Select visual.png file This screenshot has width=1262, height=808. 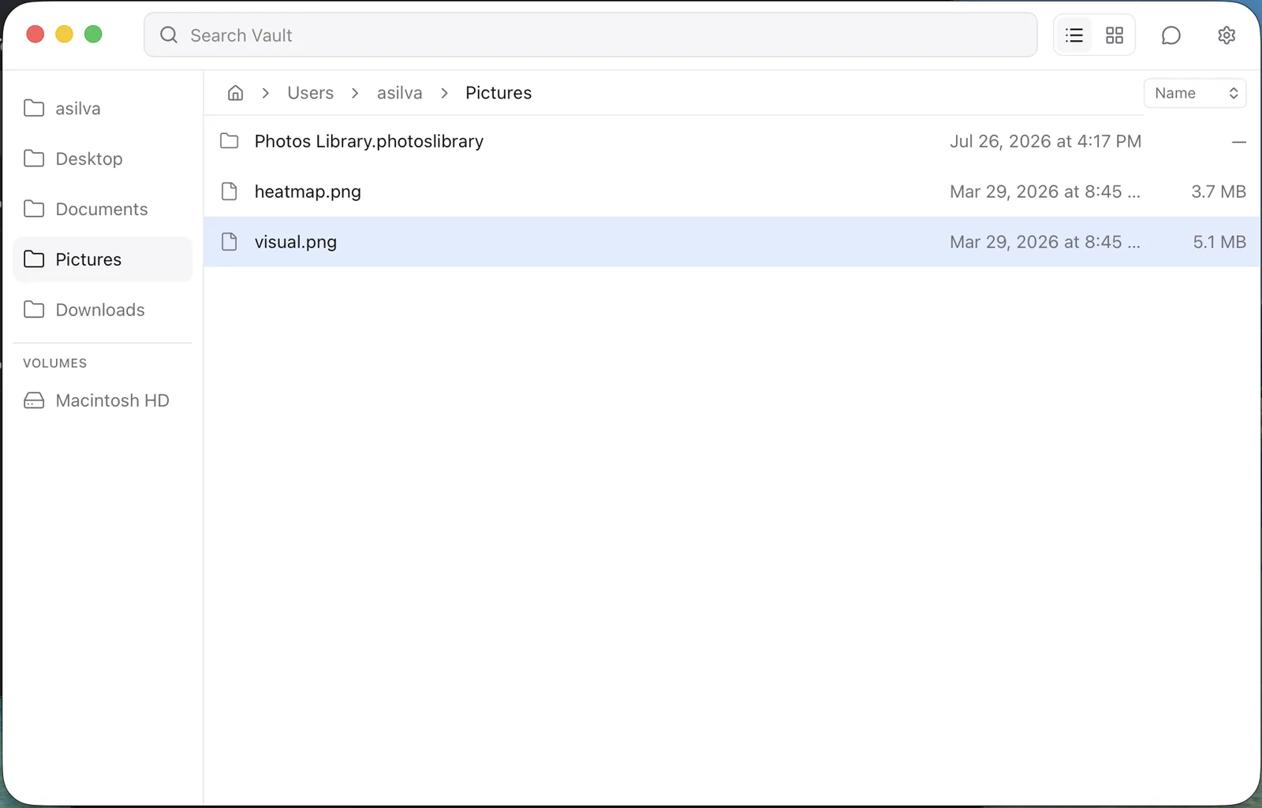(x=732, y=242)
